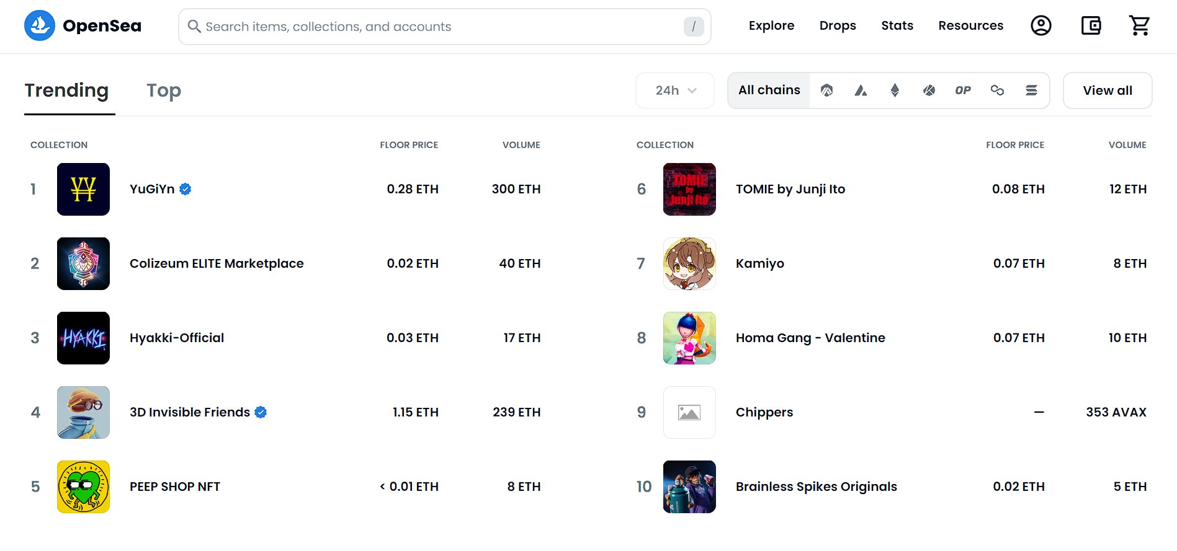Open the Explore menu
The image size is (1177, 551).
click(x=771, y=25)
